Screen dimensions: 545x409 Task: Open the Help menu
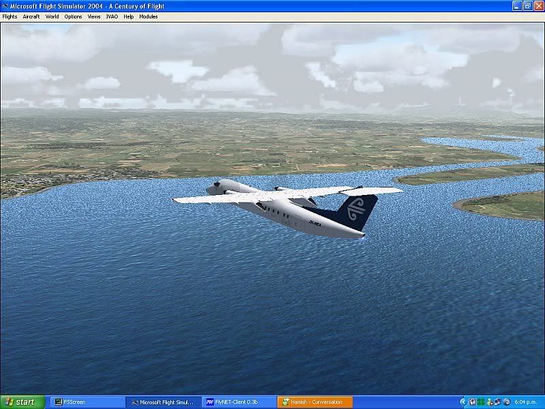click(129, 16)
